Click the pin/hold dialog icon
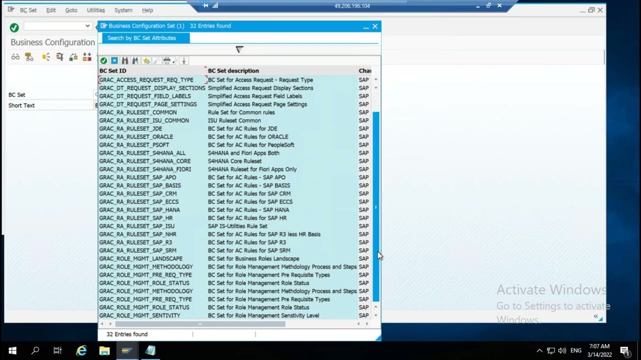Viewport: 641px width, 360px height. pyautogui.click(x=184, y=60)
